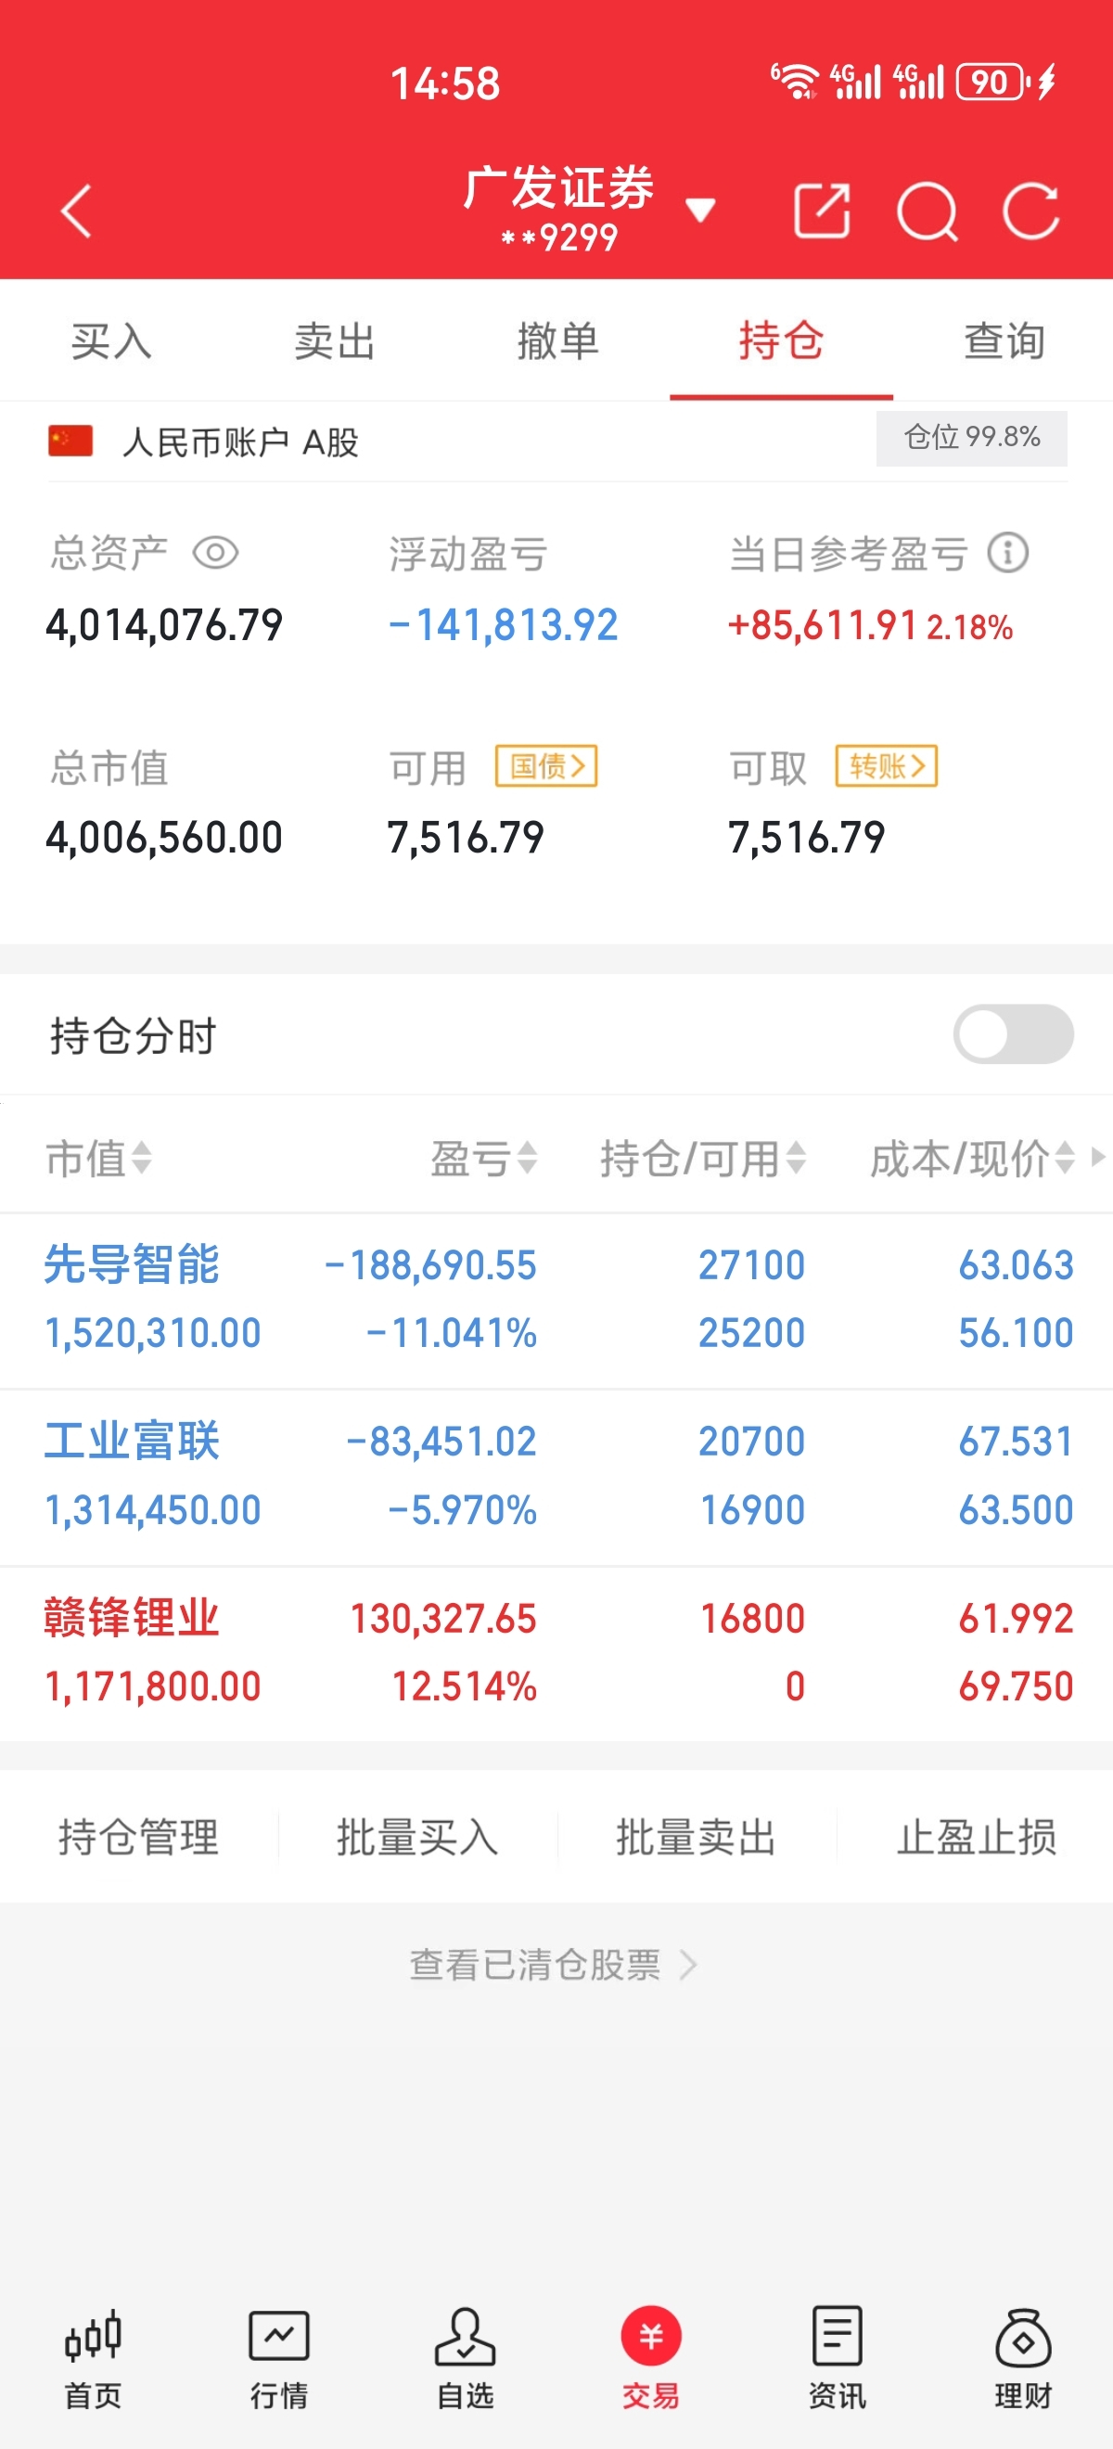Screen dimensions: 1113x2449
Task: Tap 批量卖出 button
Action: pyautogui.click(x=696, y=1837)
